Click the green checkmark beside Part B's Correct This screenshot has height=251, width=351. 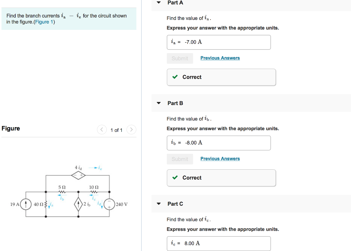pyautogui.click(x=174, y=178)
